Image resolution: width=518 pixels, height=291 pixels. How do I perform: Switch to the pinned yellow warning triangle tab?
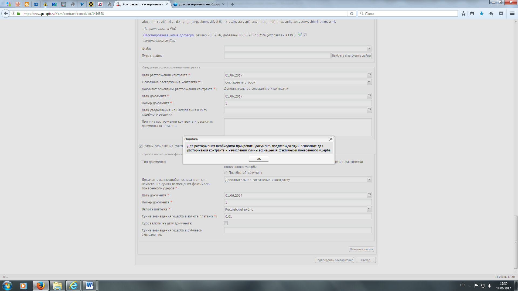[45, 4]
